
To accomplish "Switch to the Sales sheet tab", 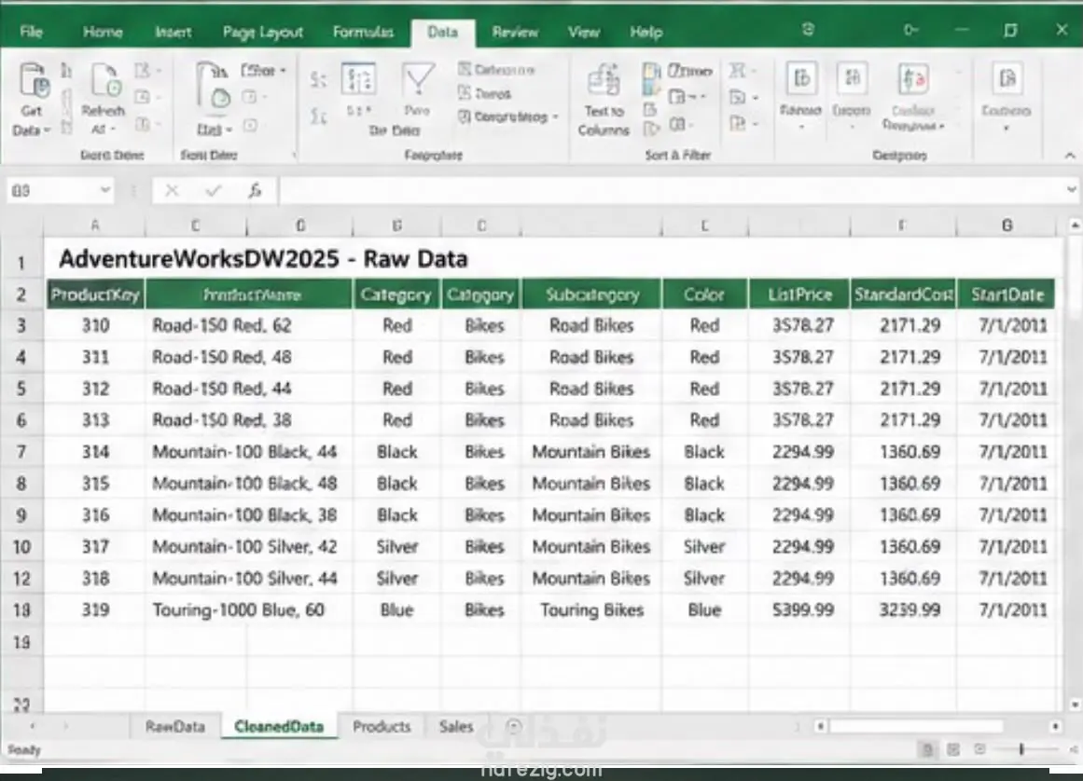I will coord(456,727).
